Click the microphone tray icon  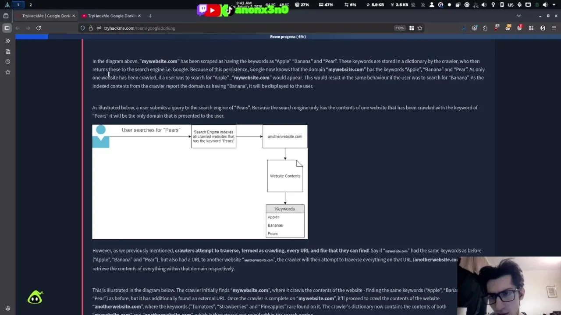click(519, 5)
